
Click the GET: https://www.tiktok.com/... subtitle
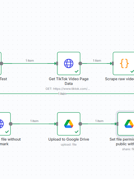pos(68,89)
